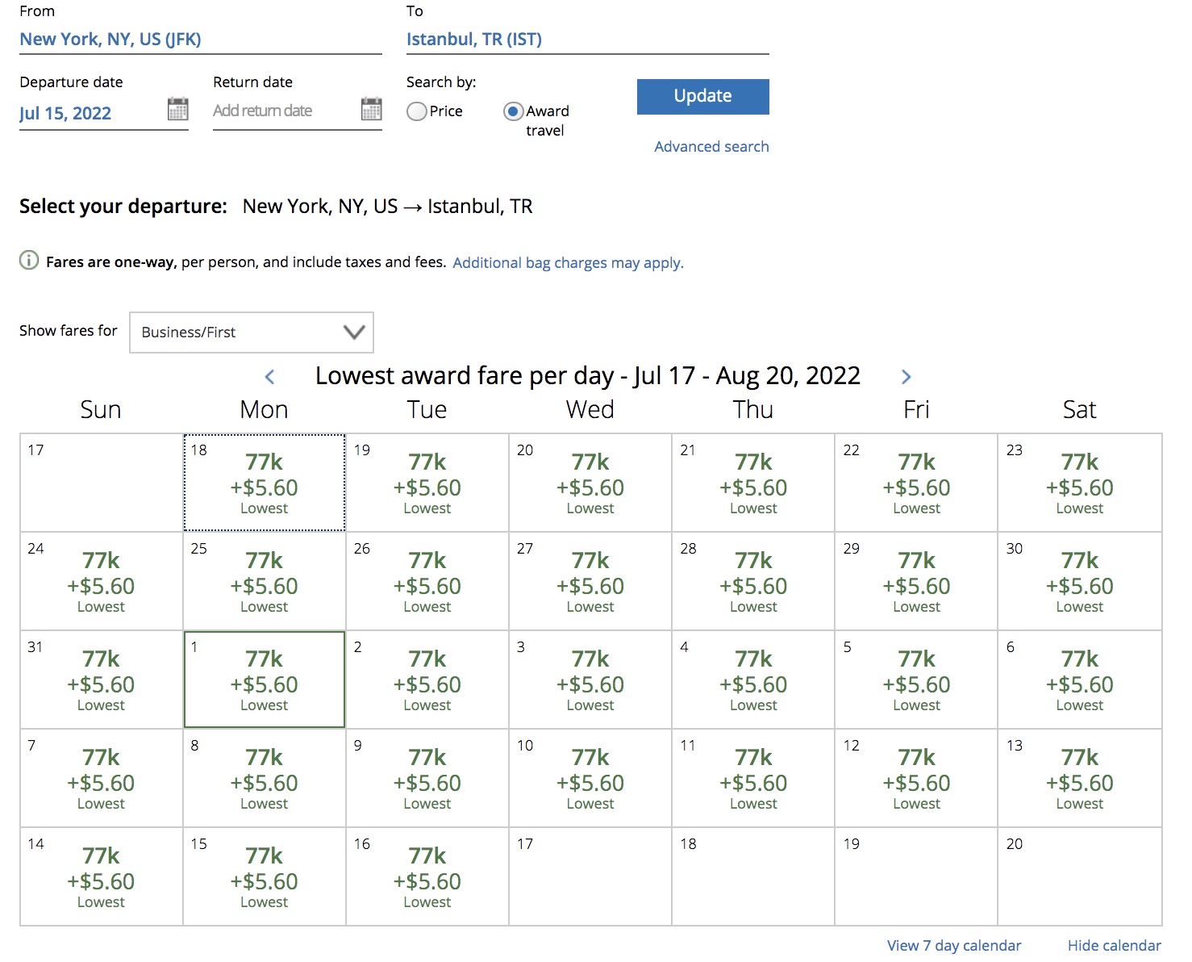Screen dimensions: 1192x962
Task: Edit the To Istanbul destination field
Action: point(587,40)
